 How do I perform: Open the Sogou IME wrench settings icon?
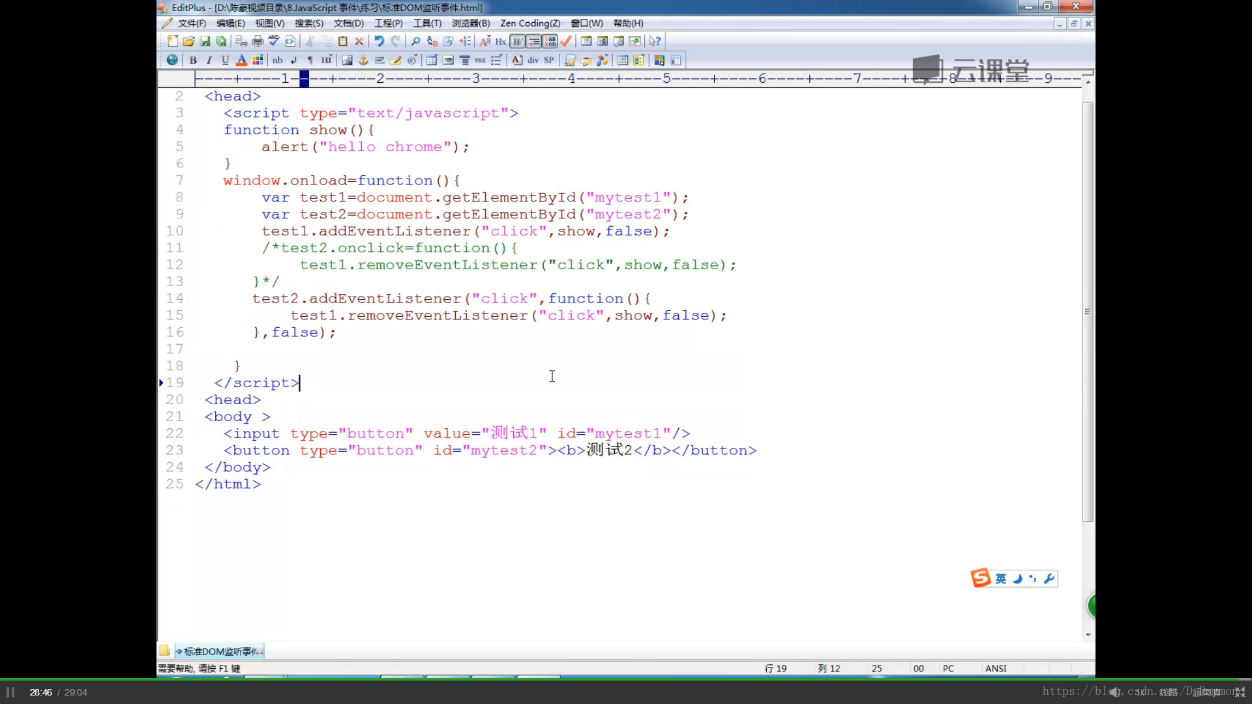pos(1049,579)
